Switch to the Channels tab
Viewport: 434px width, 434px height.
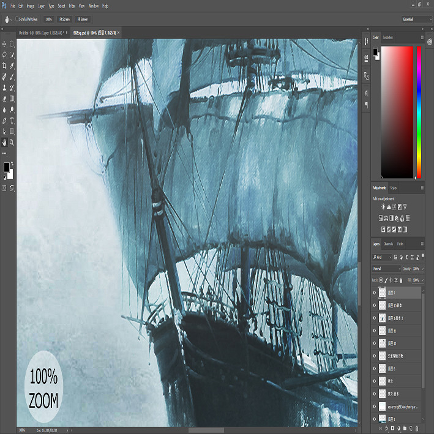[388, 244]
